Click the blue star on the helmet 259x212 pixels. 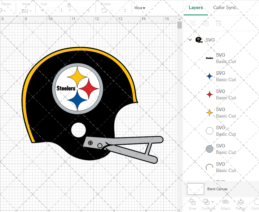pos(77,100)
